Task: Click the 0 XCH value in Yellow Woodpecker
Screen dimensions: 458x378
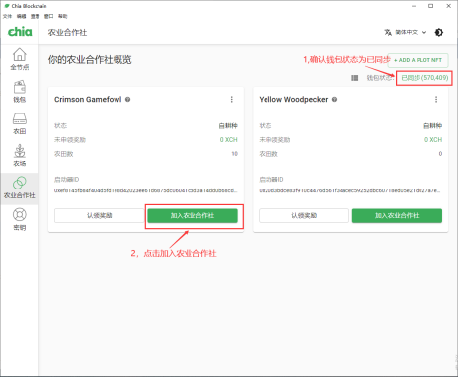Action: tap(433, 140)
